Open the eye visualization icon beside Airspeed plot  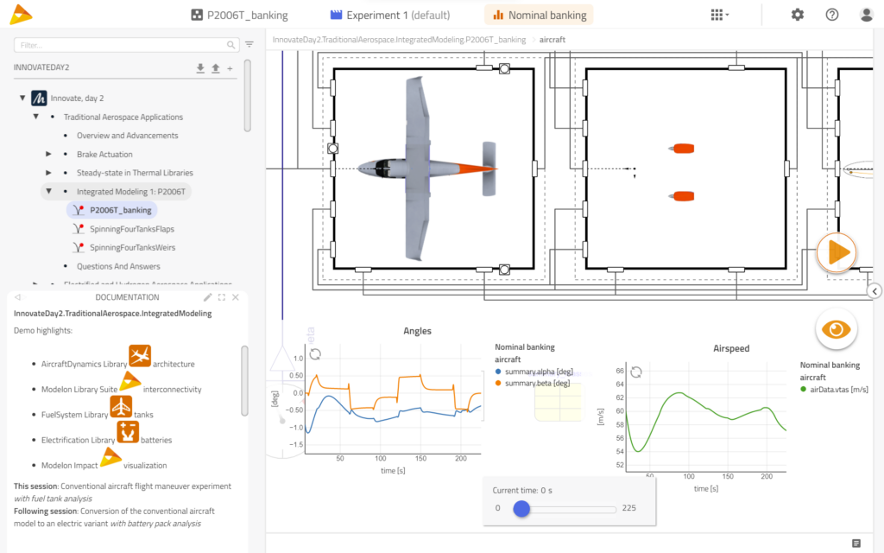[x=837, y=328]
